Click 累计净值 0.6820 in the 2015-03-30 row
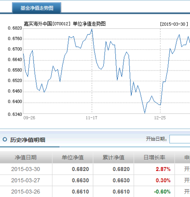 click(x=121, y=169)
